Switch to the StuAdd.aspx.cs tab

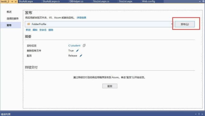point(51,2)
